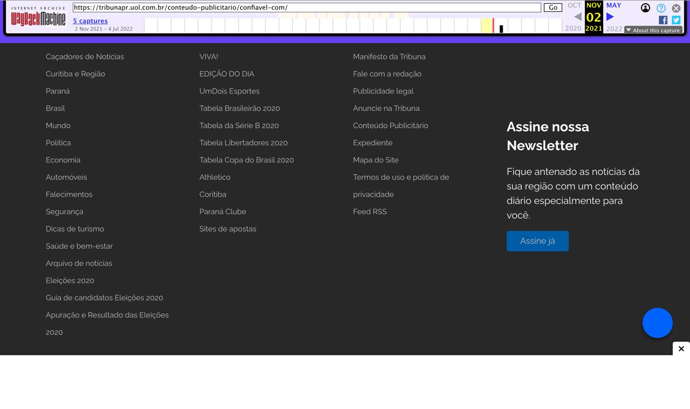
Task: Share capture on Twitter
Action: coord(676,20)
